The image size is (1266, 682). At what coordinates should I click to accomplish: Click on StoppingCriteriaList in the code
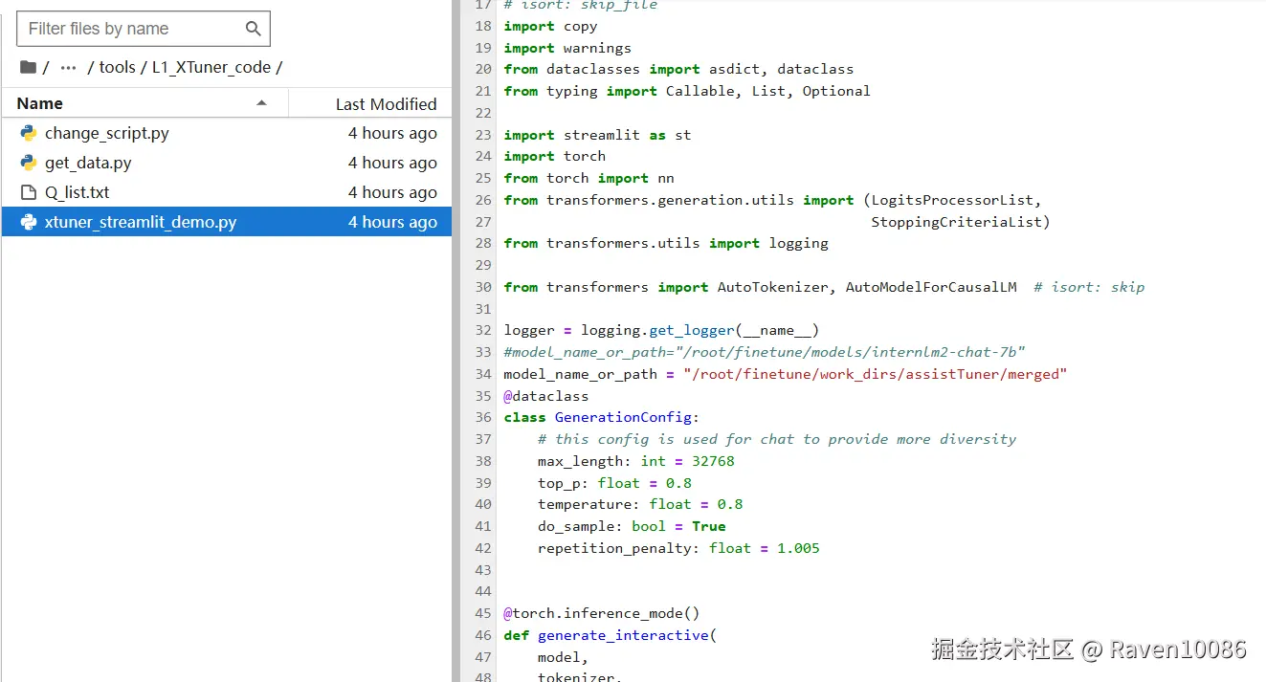957,222
